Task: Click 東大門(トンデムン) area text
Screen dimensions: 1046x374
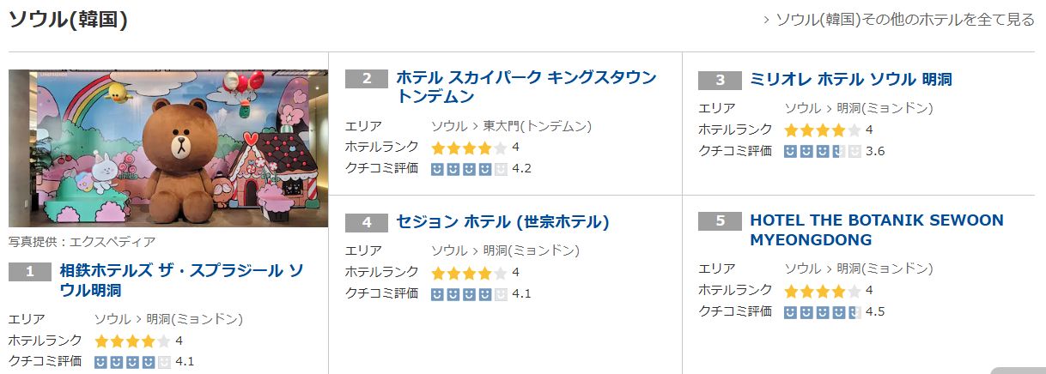Action: [x=538, y=126]
